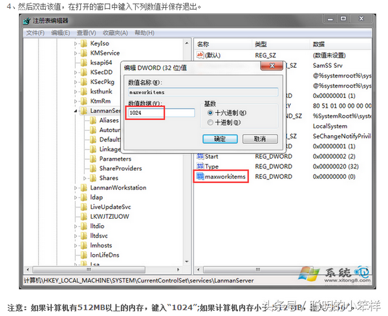Open the 查看(V) menu
Viewport: 388px width, 316px height.
pos(87,33)
